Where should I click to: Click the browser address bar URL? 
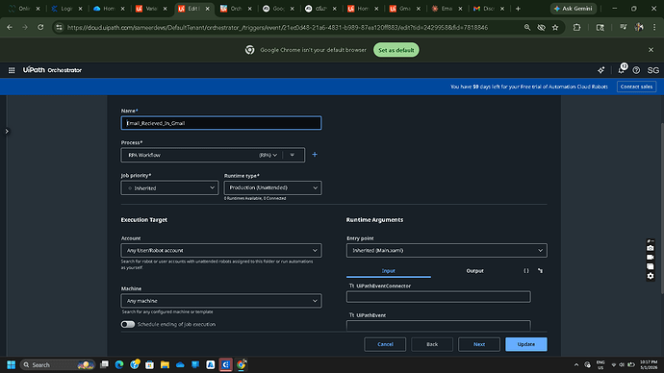277,28
